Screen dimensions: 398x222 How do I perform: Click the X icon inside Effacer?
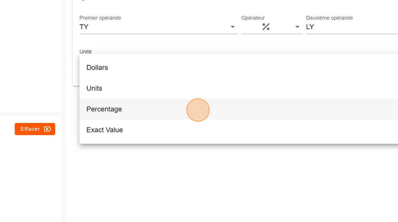click(x=48, y=129)
